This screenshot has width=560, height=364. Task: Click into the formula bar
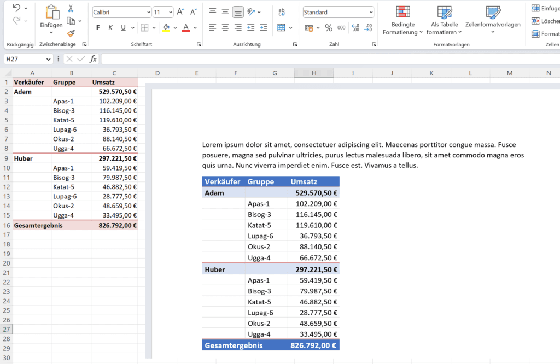click(x=330, y=59)
